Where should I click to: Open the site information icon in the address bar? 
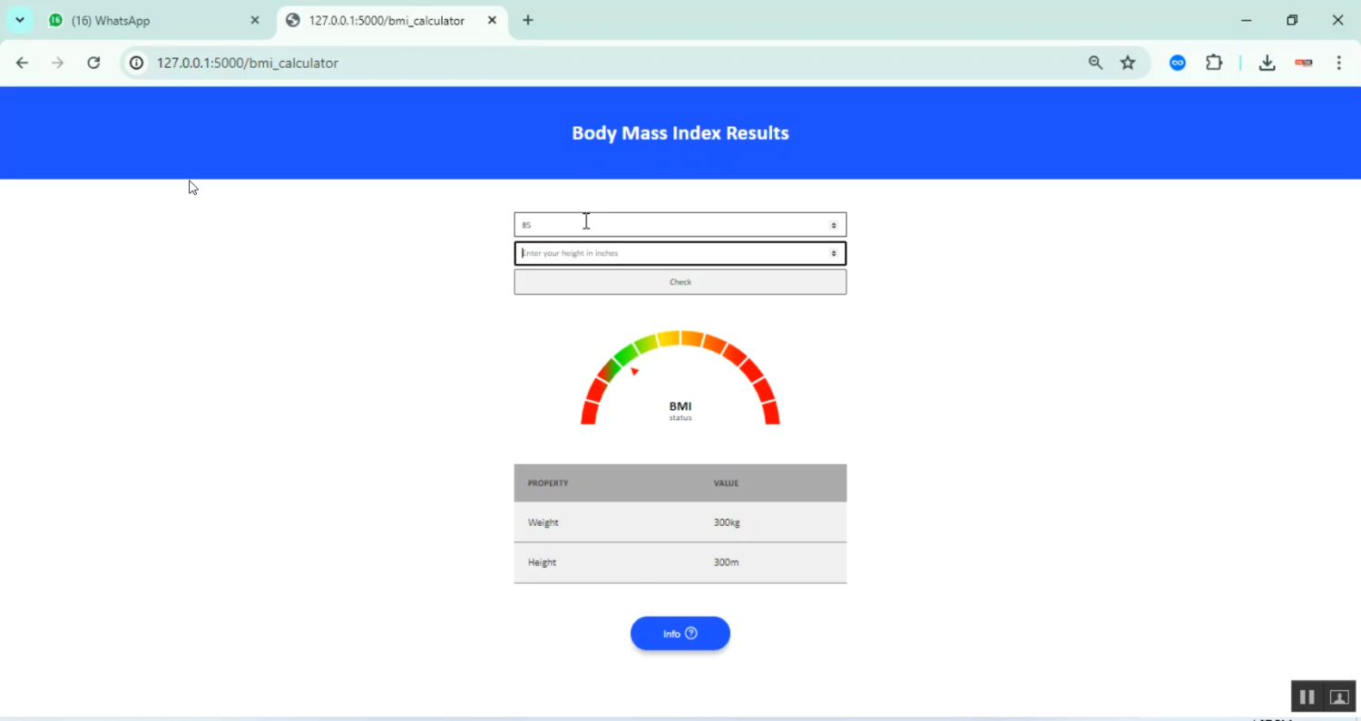(x=135, y=63)
